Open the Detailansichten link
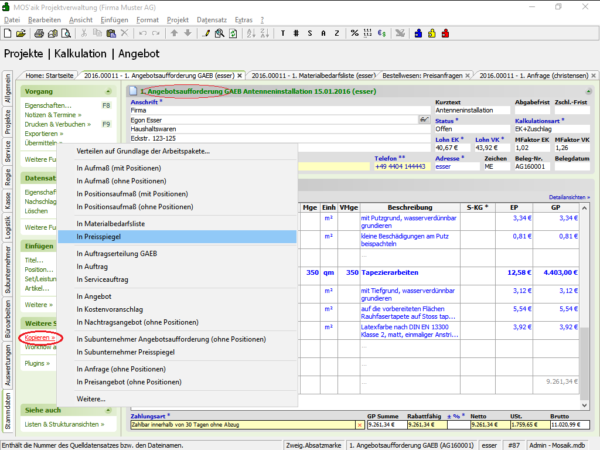This screenshot has height=450, width=600. coord(569,197)
